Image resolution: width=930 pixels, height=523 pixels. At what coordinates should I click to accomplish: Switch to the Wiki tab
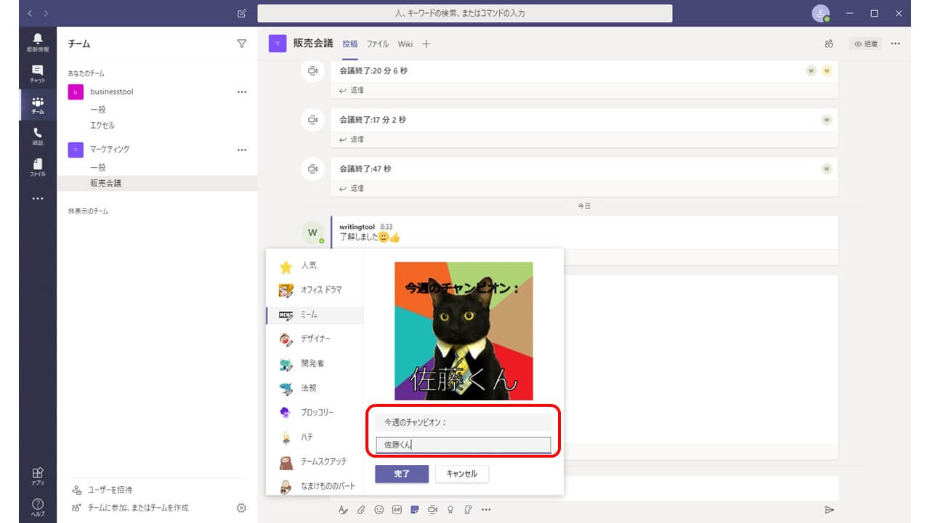pos(405,44)
